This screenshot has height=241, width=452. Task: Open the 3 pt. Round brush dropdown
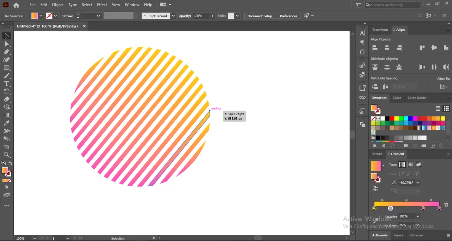173,16
